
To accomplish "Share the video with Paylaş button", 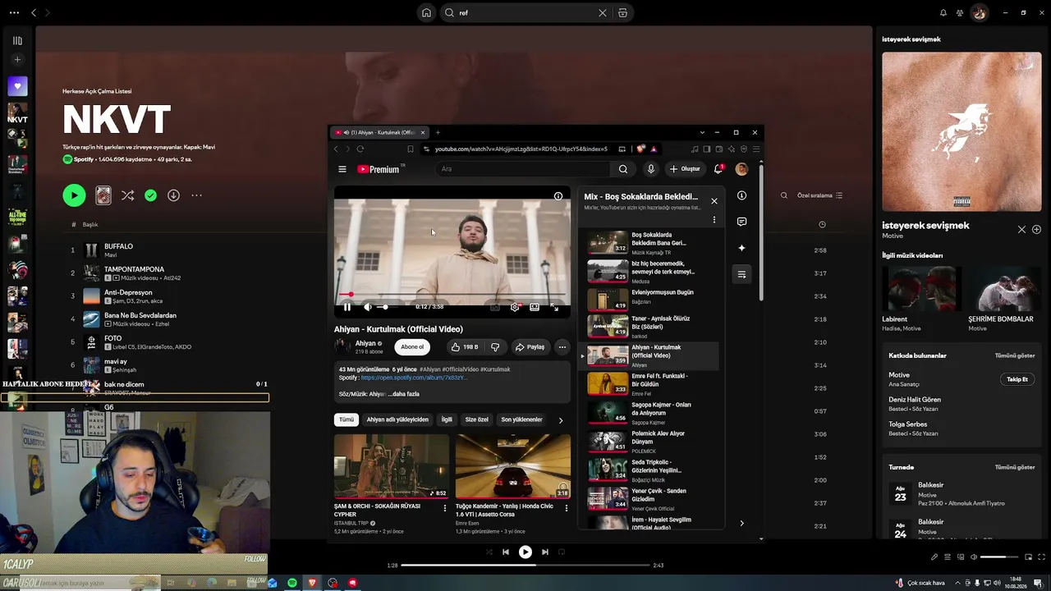I will point(530,347).
